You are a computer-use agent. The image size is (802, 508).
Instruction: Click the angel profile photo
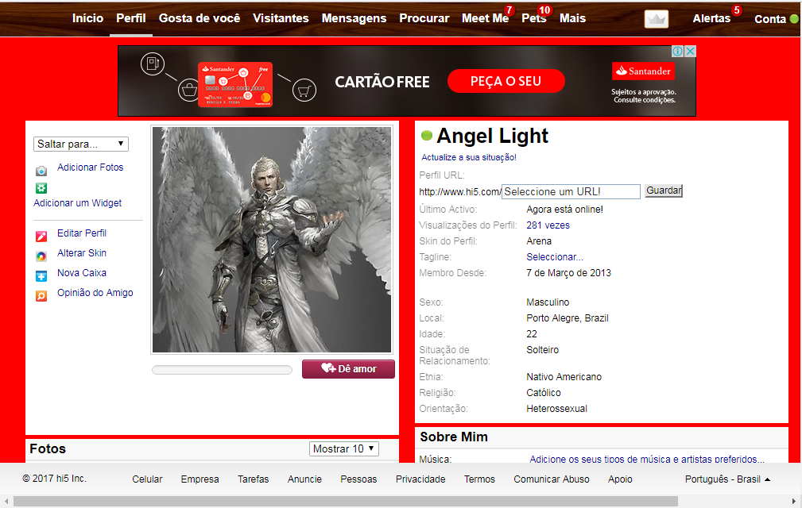tap(272, 240)
